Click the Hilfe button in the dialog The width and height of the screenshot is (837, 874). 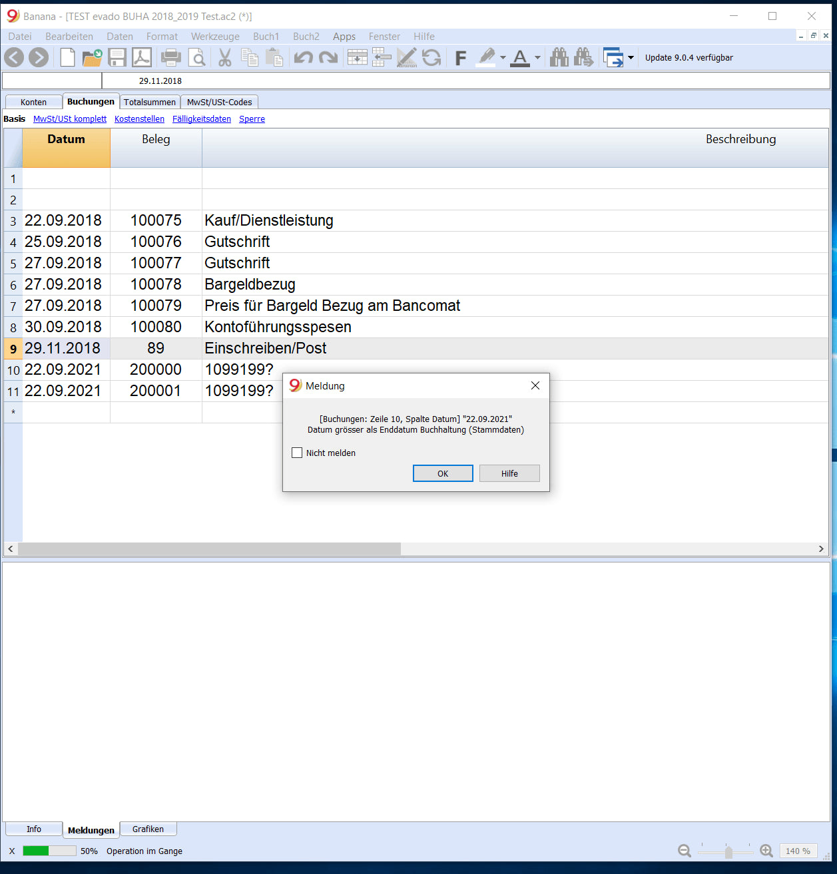(x=509, y=473)
